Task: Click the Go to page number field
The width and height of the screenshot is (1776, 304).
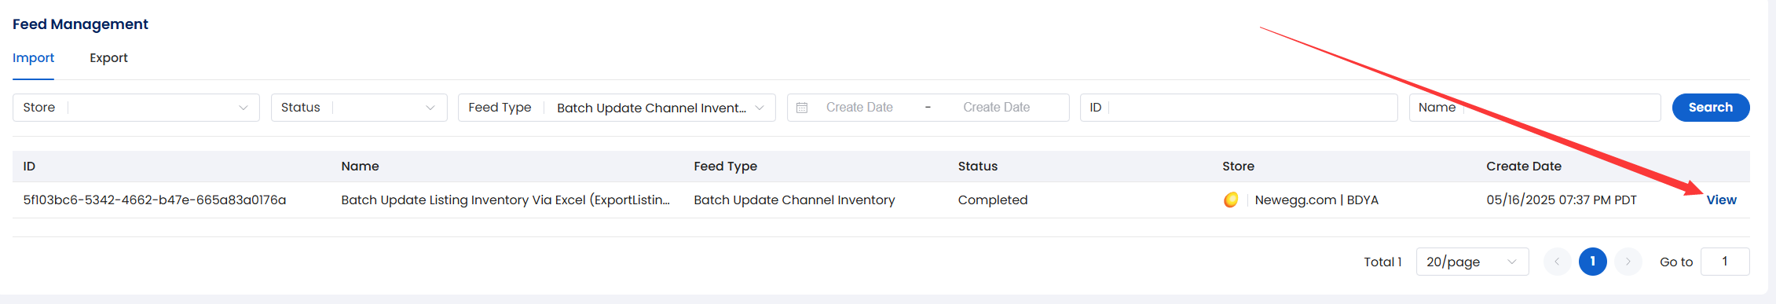Action: tap(1725, 262)
